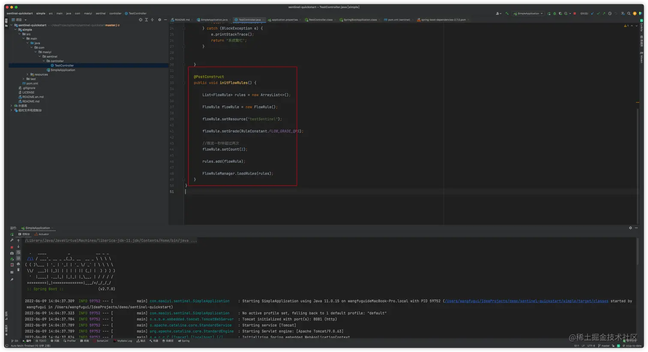Show Git history clock icon
Image resolution: width=648 pixels, height=352 pixels.
(x=610, y=13)
